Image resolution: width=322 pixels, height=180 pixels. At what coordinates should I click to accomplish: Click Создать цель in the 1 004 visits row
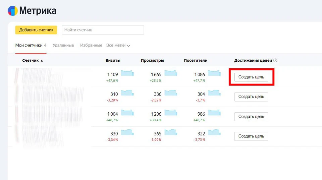coord(251,117)
